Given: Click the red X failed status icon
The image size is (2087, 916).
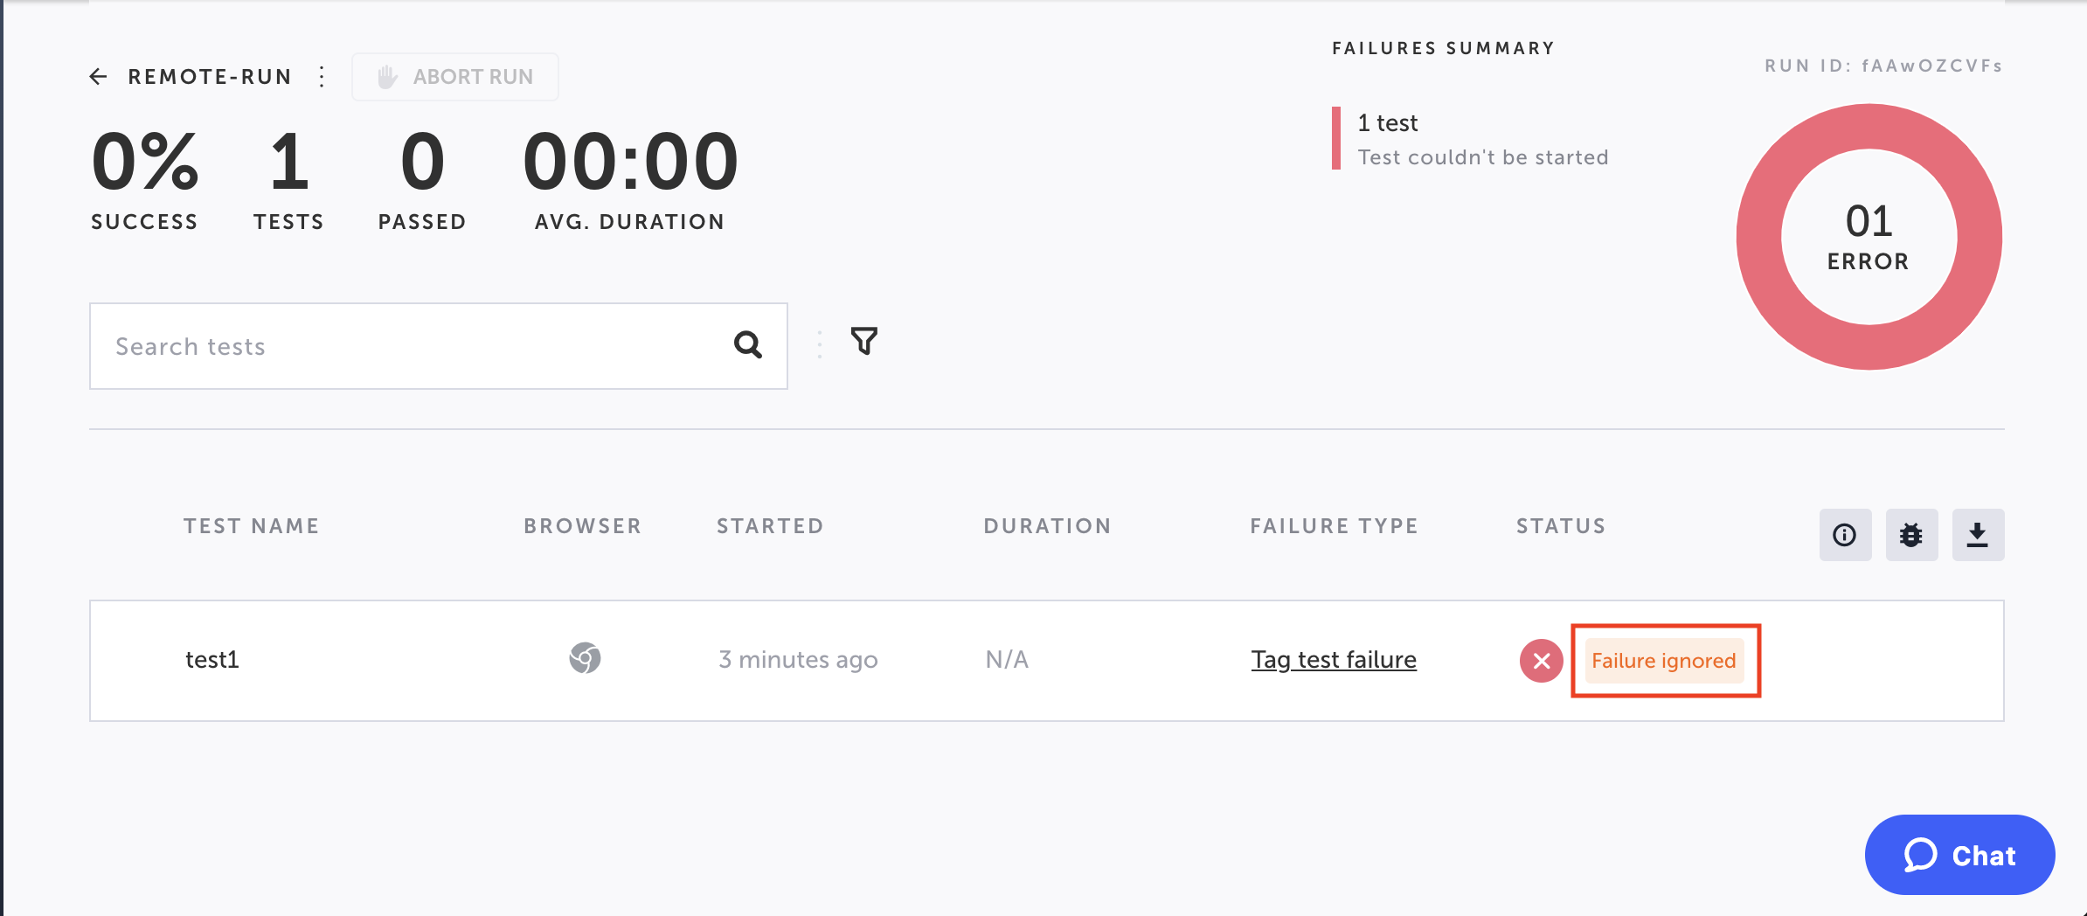Looking at the screenshot, I should [1541, 661].
